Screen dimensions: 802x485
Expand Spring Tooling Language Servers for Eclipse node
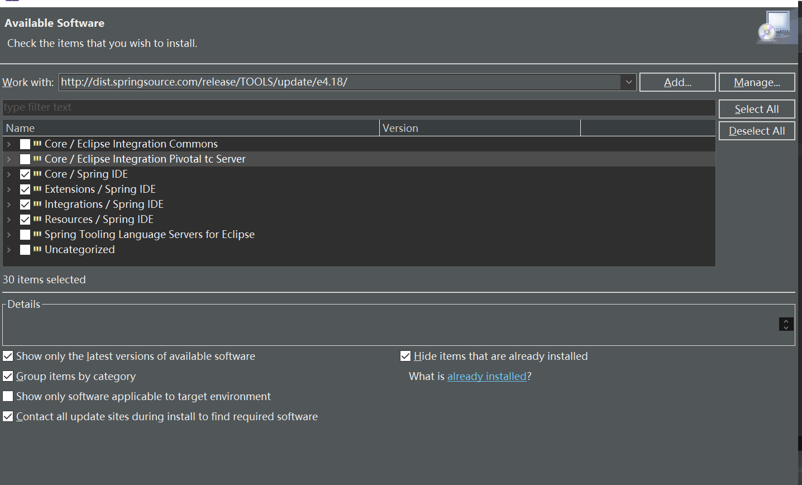pyautogui.click(x=9, y=235)
